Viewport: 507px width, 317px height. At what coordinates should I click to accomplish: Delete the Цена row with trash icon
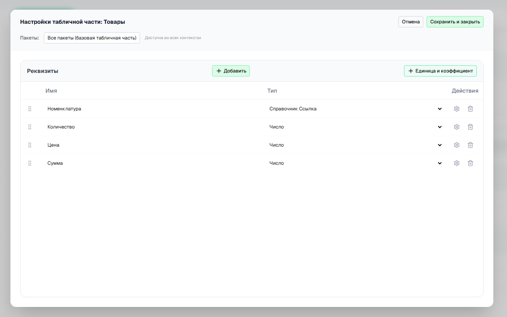pyautogui.click(x=470, y=145)
